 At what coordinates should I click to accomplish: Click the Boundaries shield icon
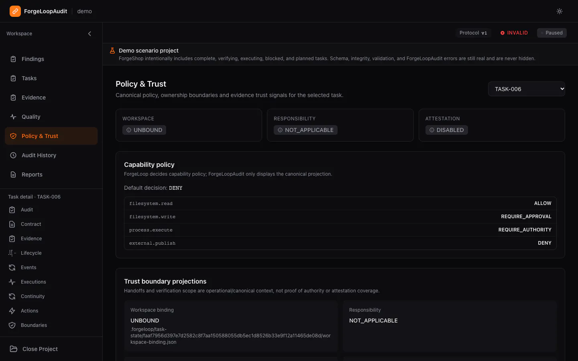12,325
